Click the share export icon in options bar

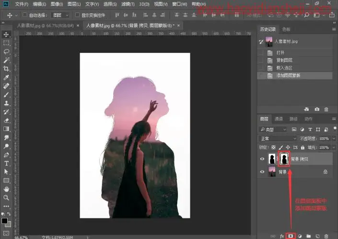332,15
